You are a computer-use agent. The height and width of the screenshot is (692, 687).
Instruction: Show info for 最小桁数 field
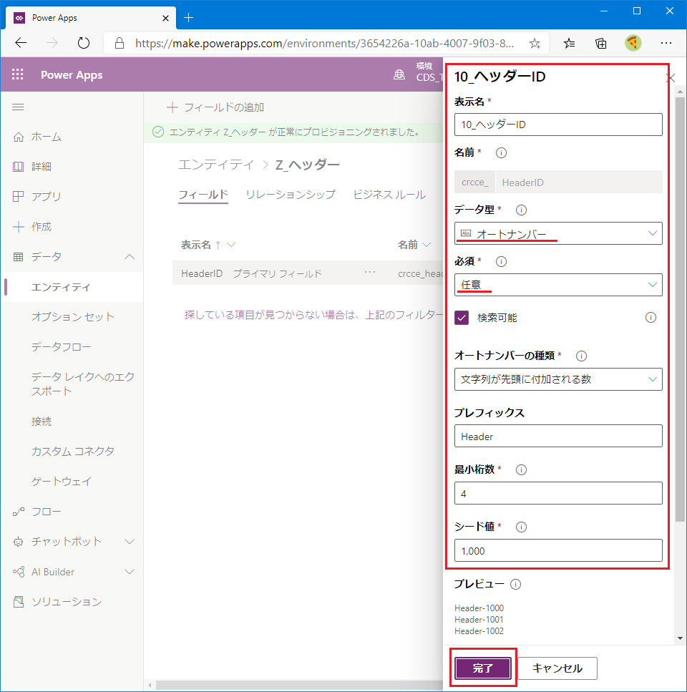click(x=521, y=470)
